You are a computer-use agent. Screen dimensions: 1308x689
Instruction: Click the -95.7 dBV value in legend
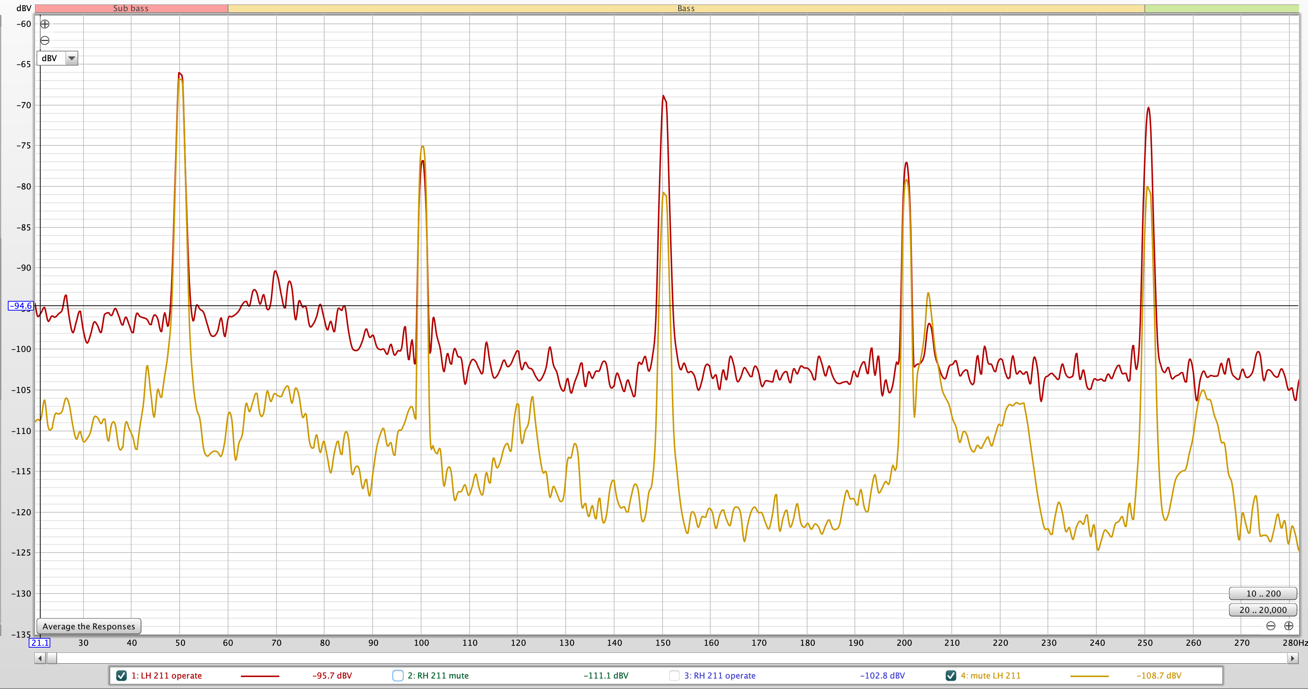332,676
